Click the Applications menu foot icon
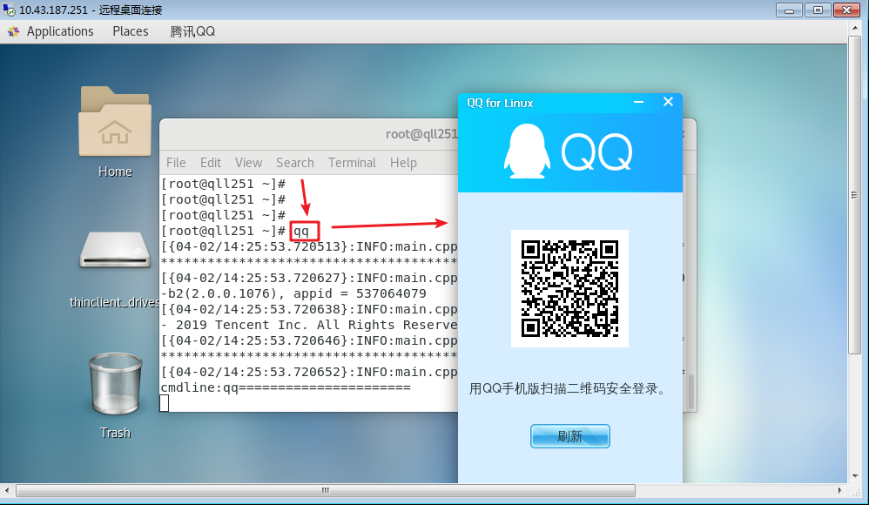Viewport: 869px width, 505px height. point(13,31)
